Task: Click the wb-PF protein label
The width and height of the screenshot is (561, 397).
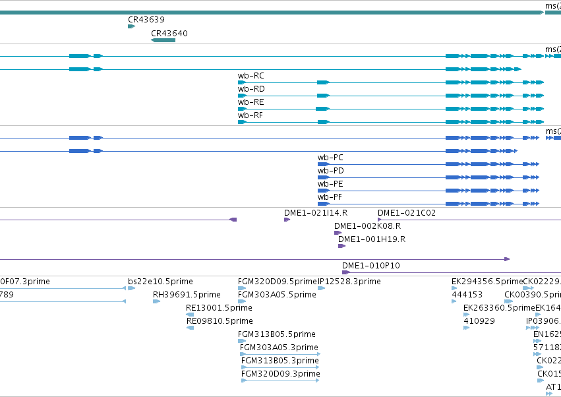Action: [x=330, y=197]
